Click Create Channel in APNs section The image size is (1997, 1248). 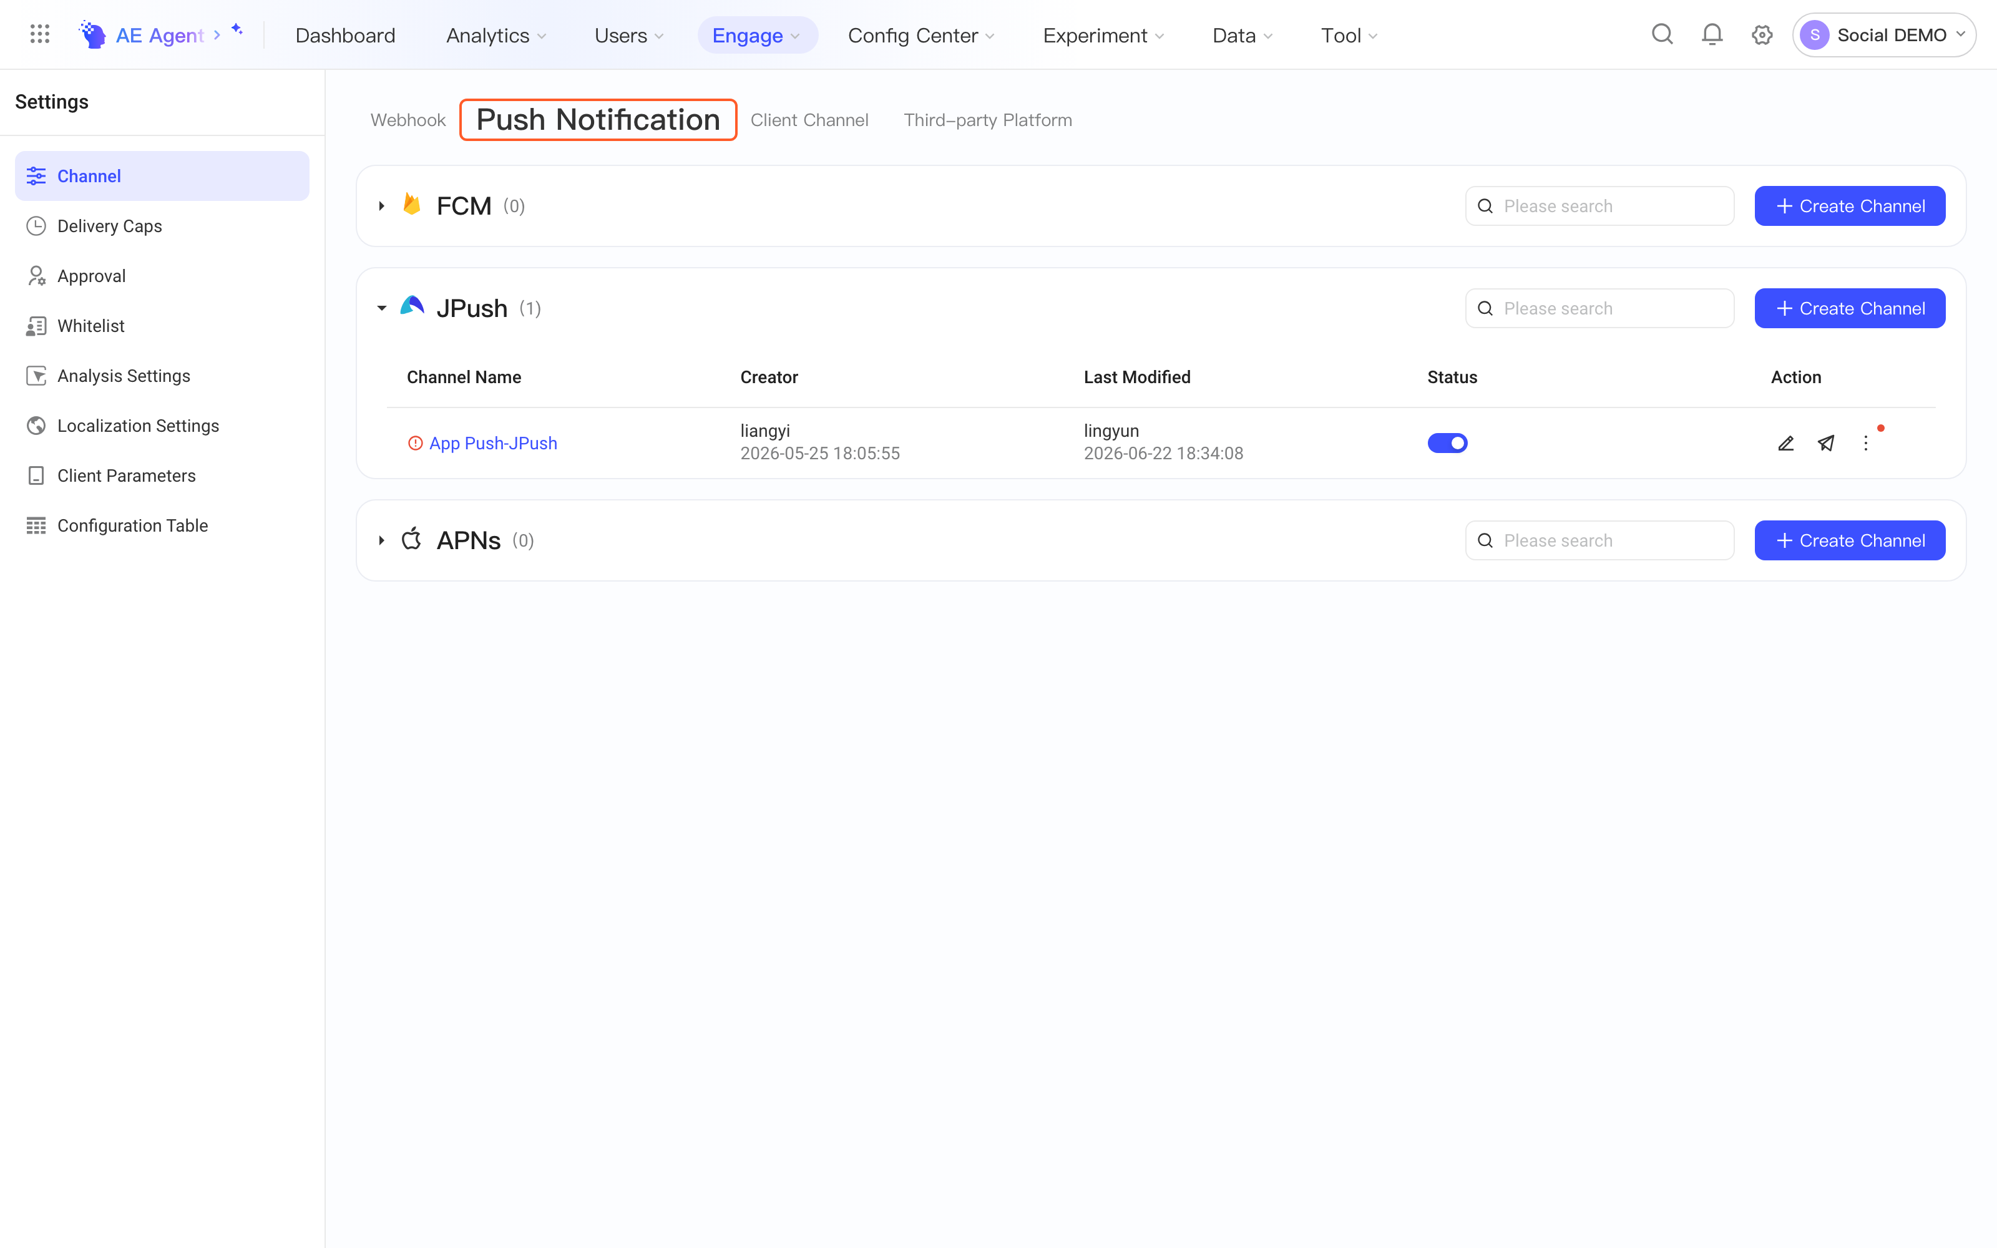click(1849, 540)
